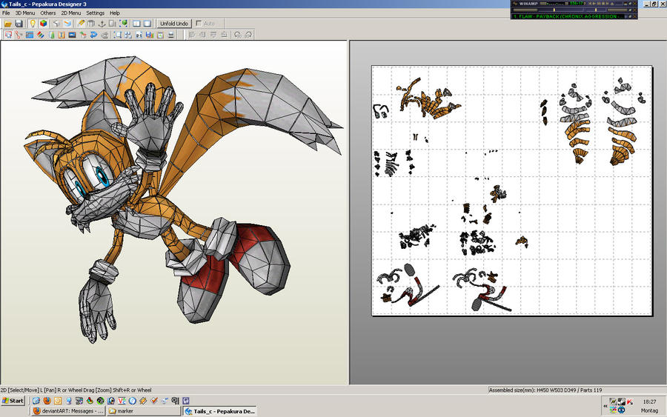Click the system clock showing 18:27
Screen dimensions: 667x417
tap(649, 401)
